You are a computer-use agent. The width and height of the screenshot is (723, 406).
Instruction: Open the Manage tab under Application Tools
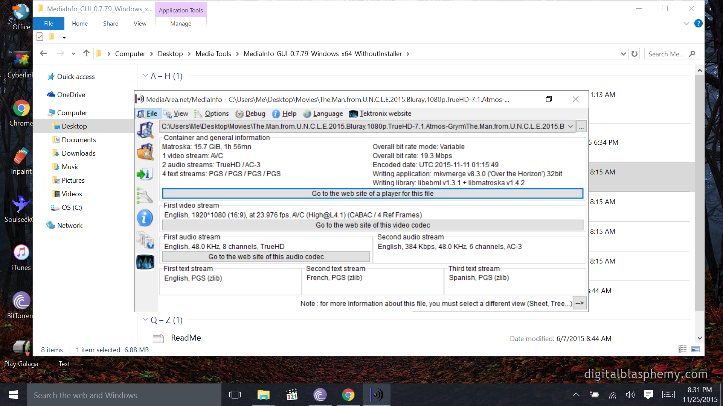[181, 23]
